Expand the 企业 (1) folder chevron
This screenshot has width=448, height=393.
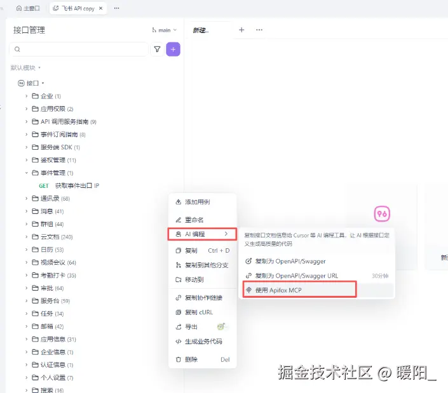[x=26, y=96]
